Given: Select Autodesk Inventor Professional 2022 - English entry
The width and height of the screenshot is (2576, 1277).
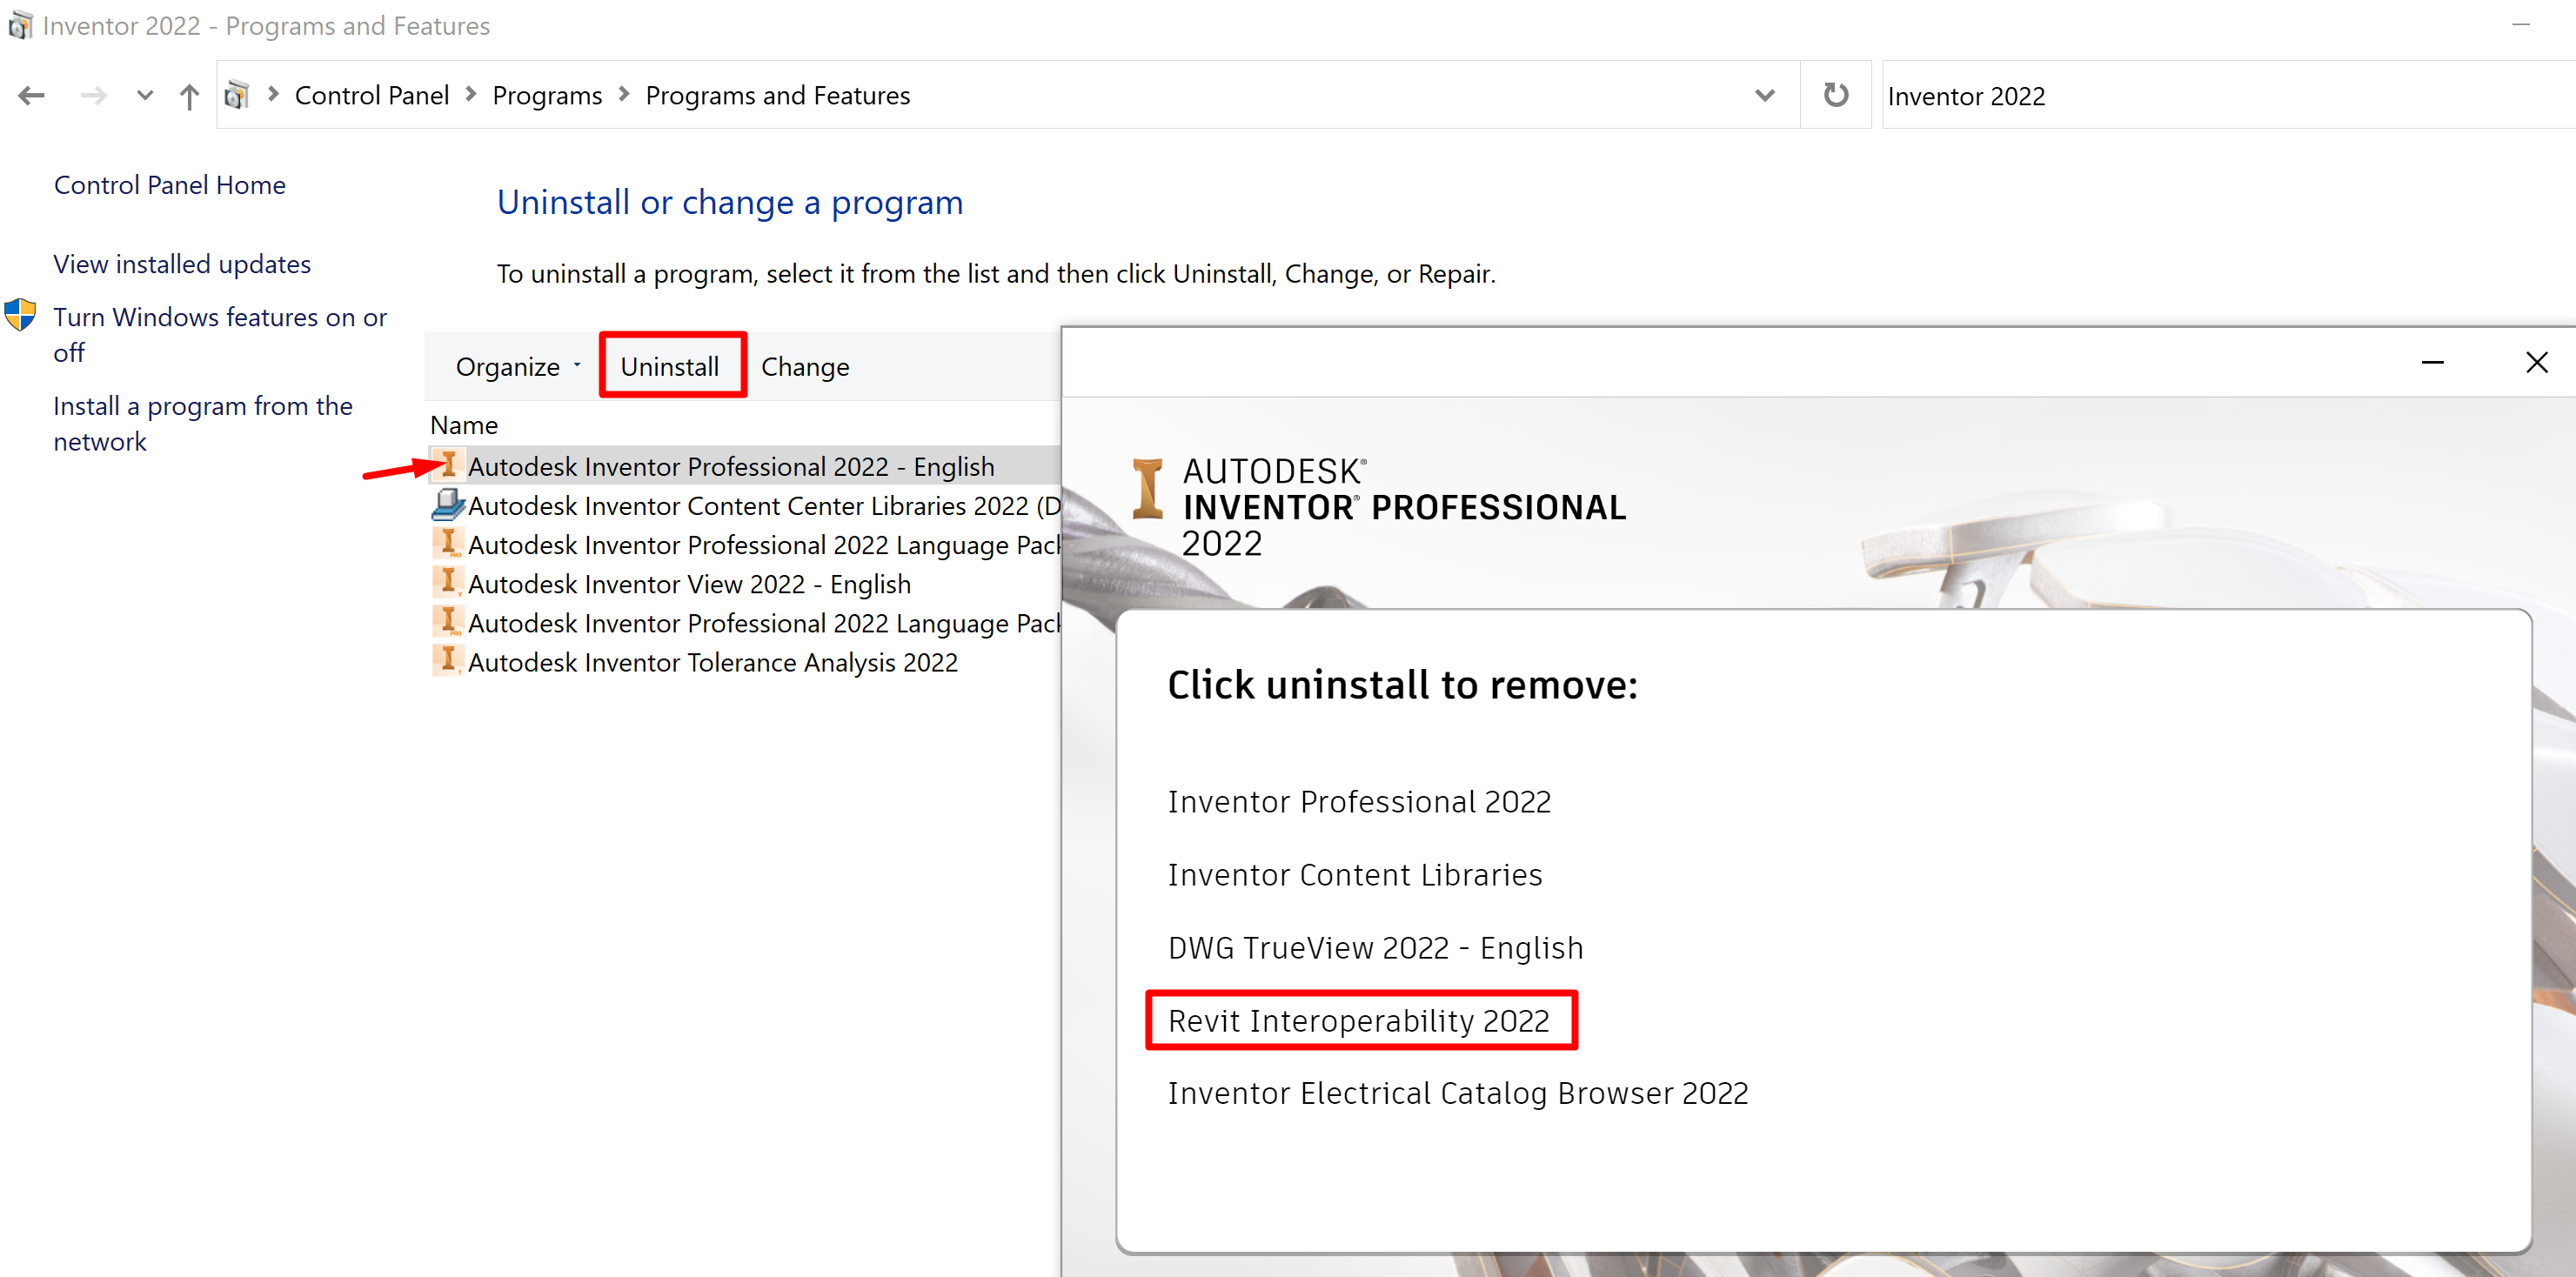Looking at the screenshot, I should 730,466.
